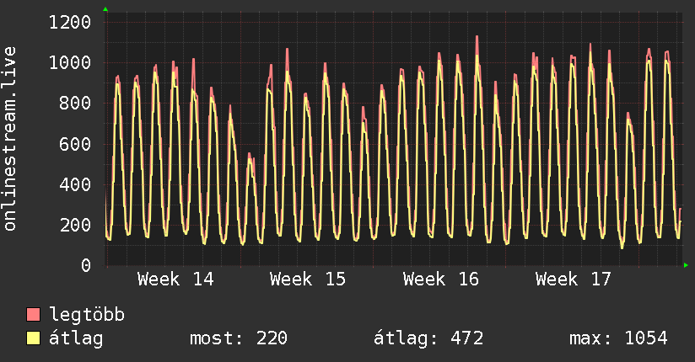
Task: Click the 800 y-axis label
Action: 75,103
